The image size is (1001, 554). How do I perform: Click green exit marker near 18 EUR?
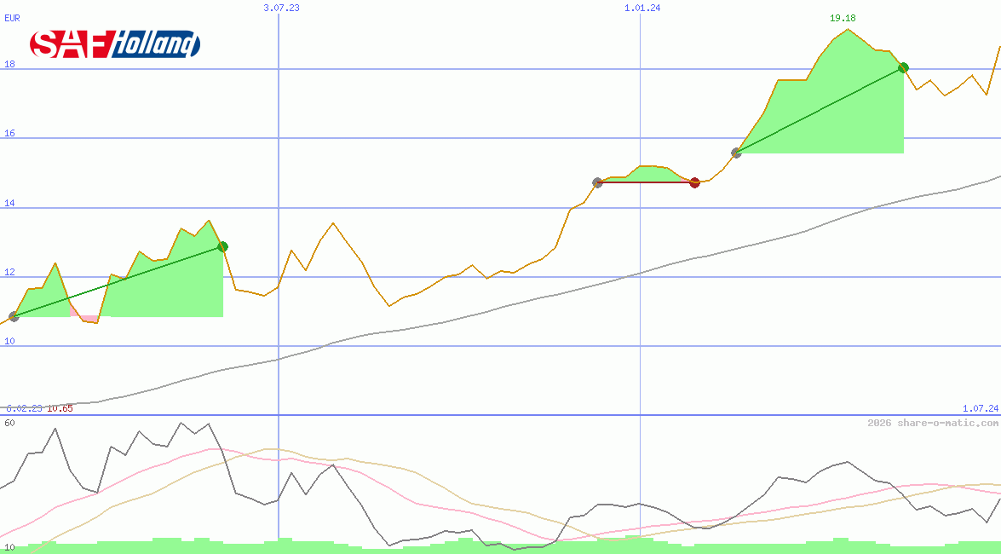pyautogui.click(x=904, y=67)
